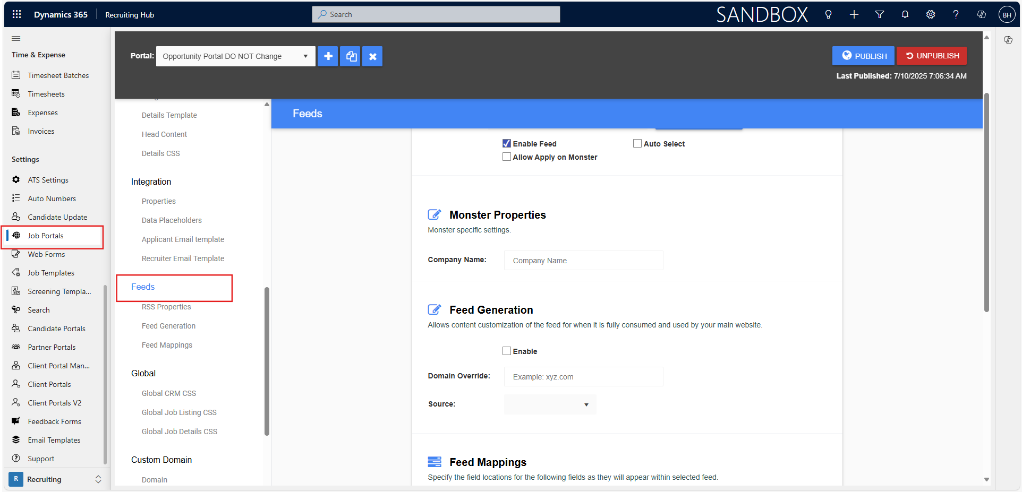Click the Monster Properties edit icon
1022x492 pixels.
point(434,214)
